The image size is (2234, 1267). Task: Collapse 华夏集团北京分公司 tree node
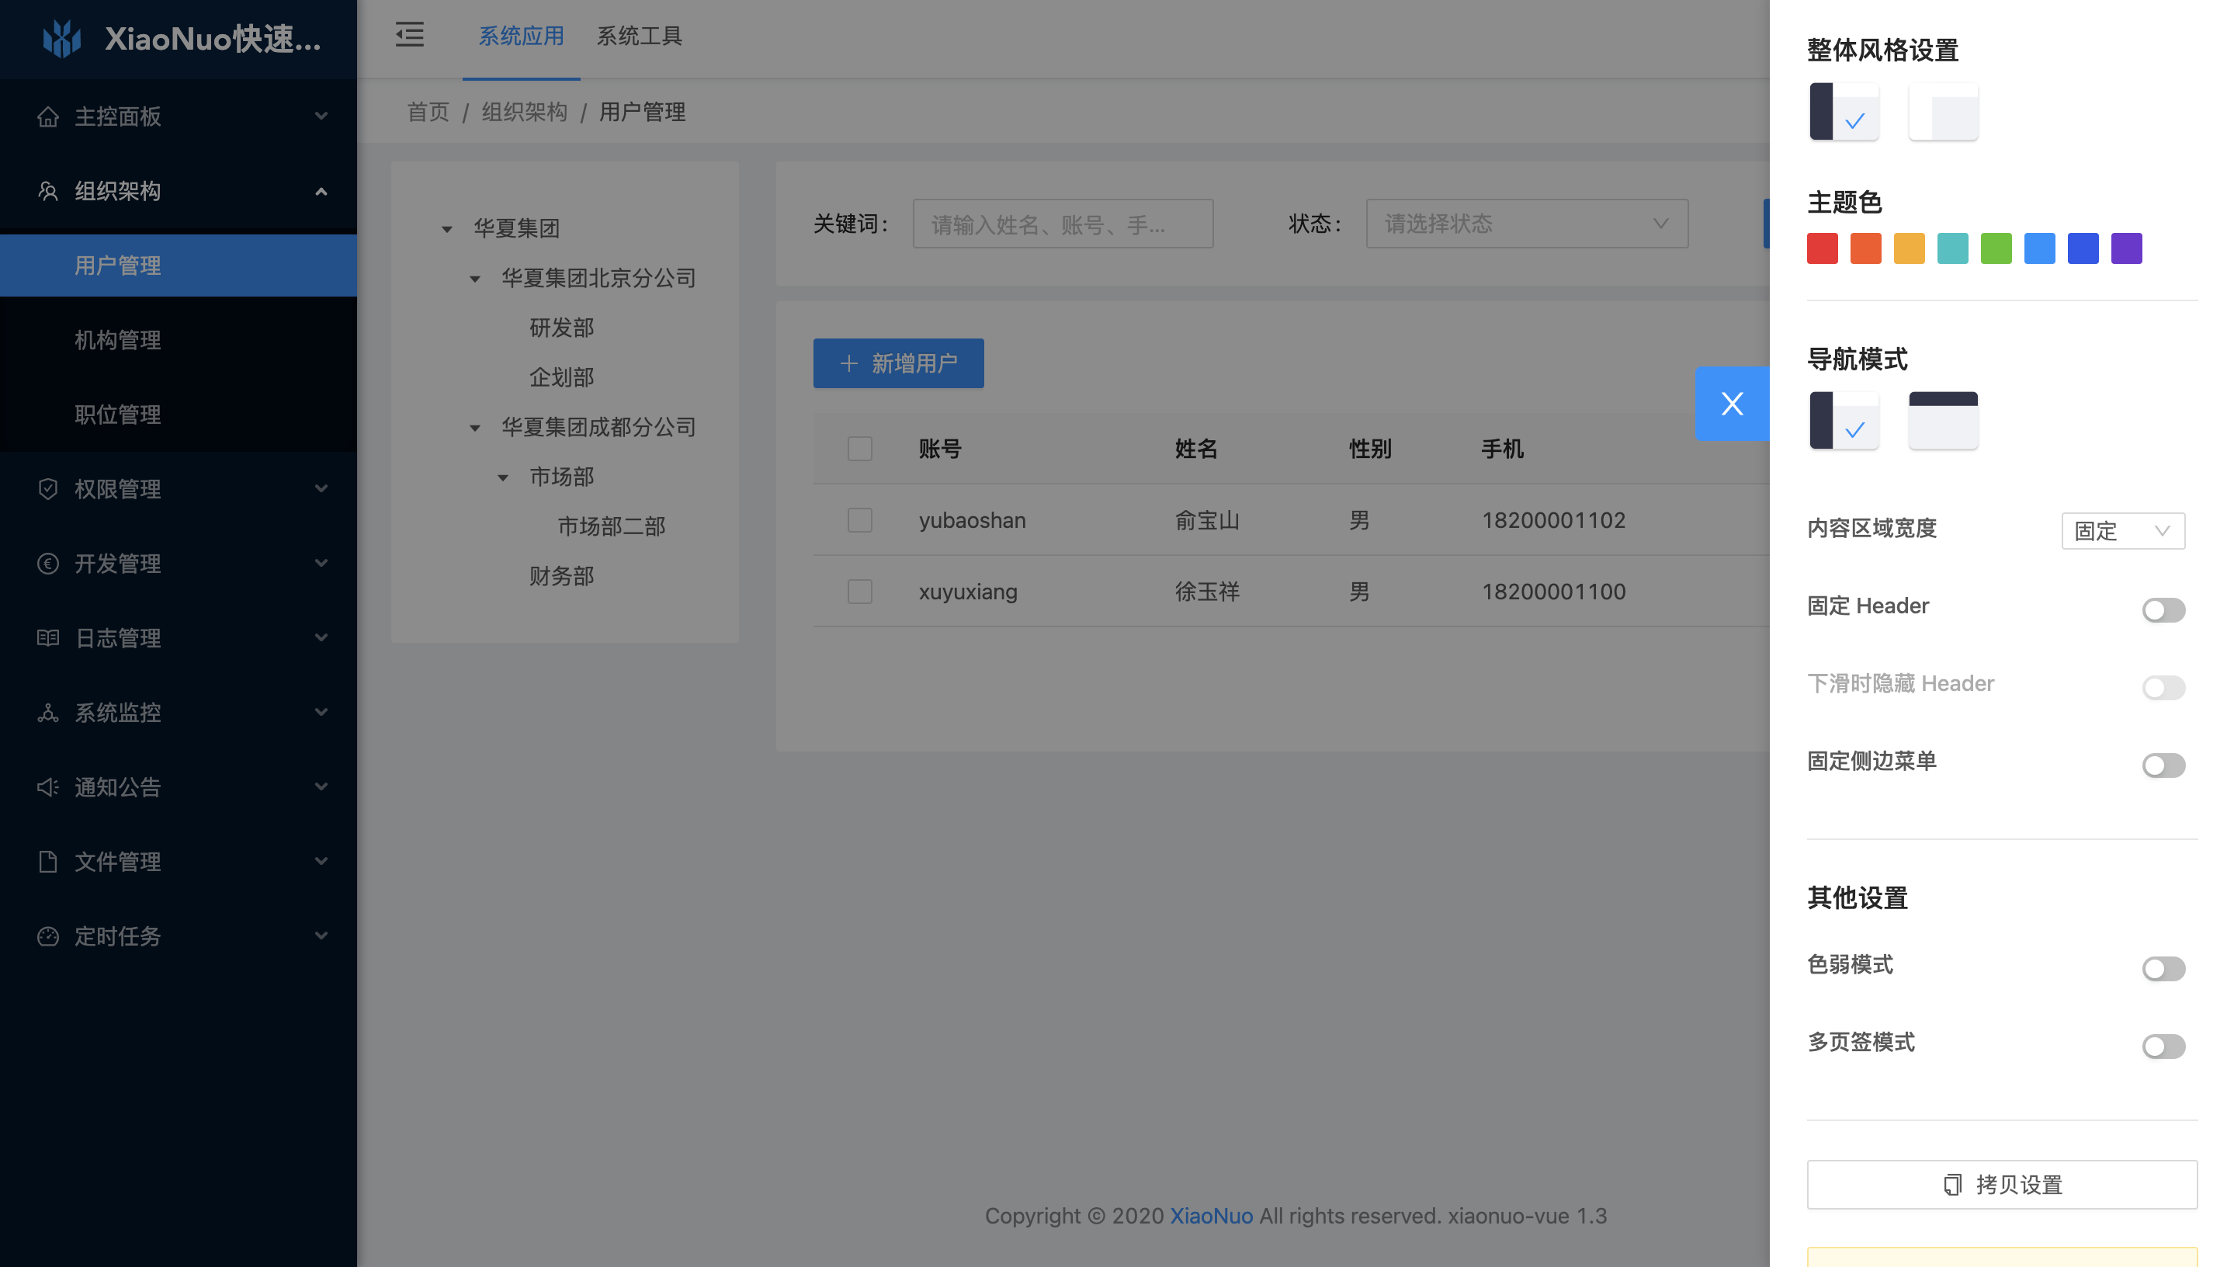(475, 279)
